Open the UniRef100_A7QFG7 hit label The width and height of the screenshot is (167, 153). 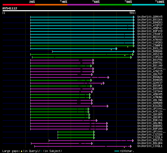pyautogui.click(x=150, y=26)
